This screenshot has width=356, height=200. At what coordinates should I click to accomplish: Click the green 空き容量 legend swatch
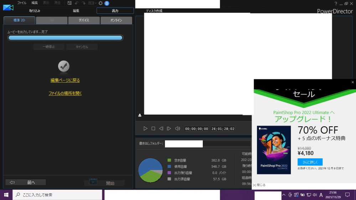pyautogui.click(x=169, y=160)
